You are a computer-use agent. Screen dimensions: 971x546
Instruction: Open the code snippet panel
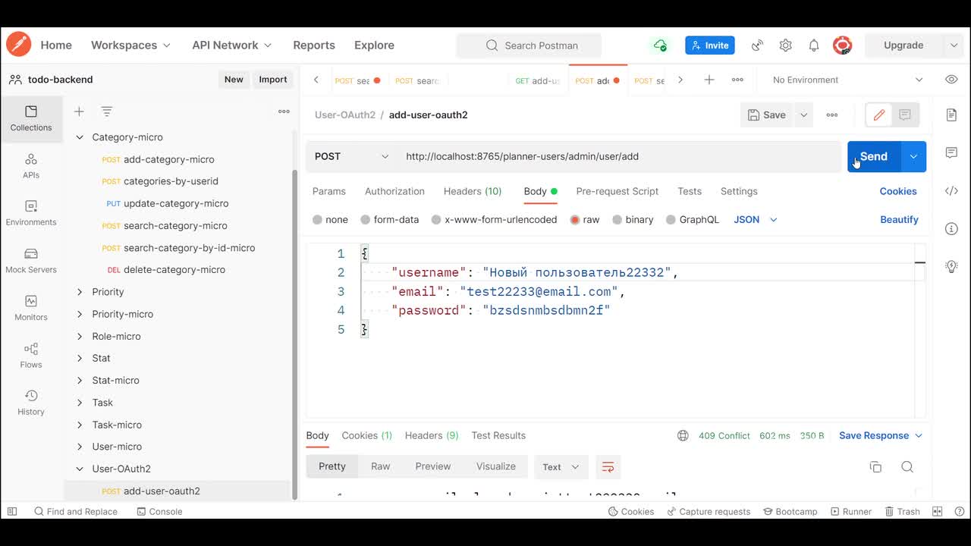(x=951, y=191)
